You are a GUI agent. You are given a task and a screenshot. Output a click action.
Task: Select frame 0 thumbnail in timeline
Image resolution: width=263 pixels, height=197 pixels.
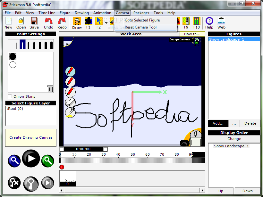68,178
